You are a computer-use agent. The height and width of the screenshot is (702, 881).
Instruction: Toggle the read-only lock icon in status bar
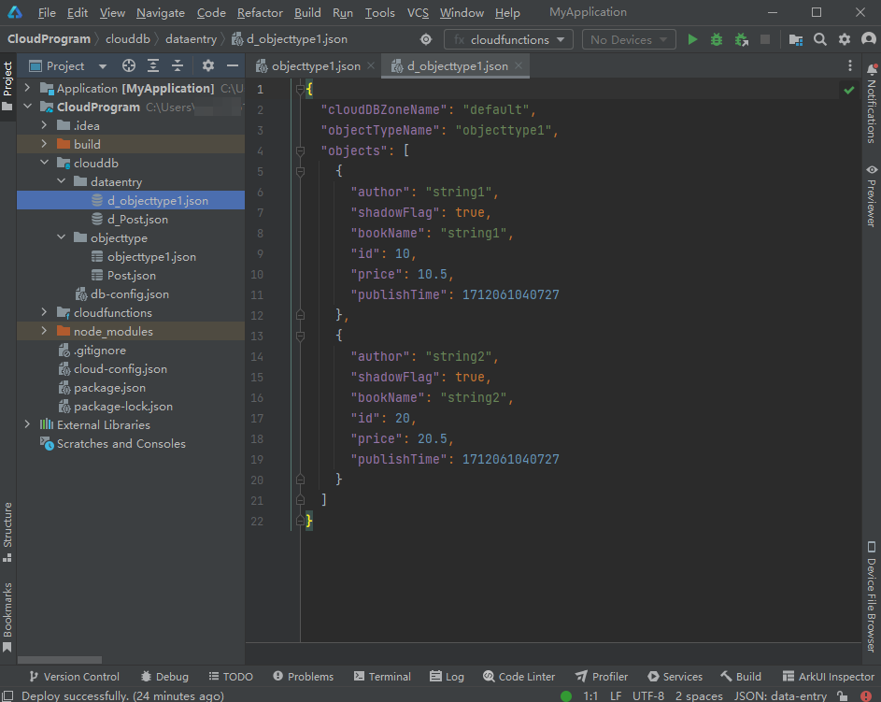pyautogui.click(x=842, y=695)
